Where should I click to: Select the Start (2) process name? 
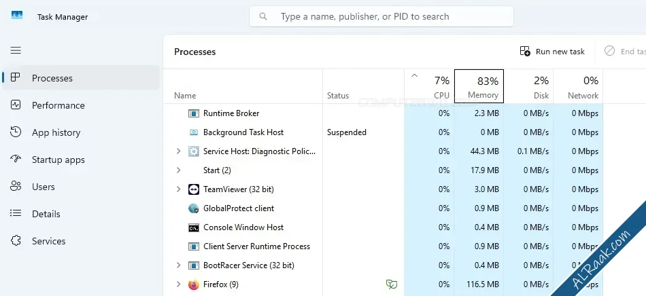click(217, 170)
